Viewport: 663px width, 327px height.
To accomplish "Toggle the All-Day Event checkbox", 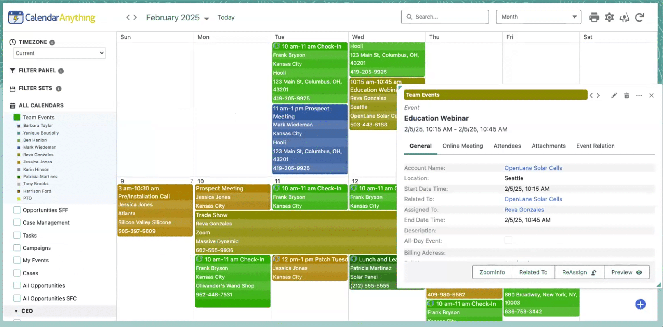I will coord(508,240).
